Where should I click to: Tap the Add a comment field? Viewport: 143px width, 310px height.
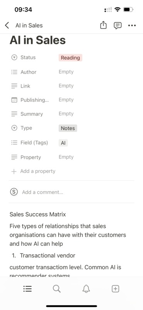click(43, 192)
